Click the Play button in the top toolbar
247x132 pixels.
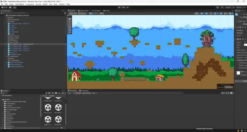[x=120, y=7]
